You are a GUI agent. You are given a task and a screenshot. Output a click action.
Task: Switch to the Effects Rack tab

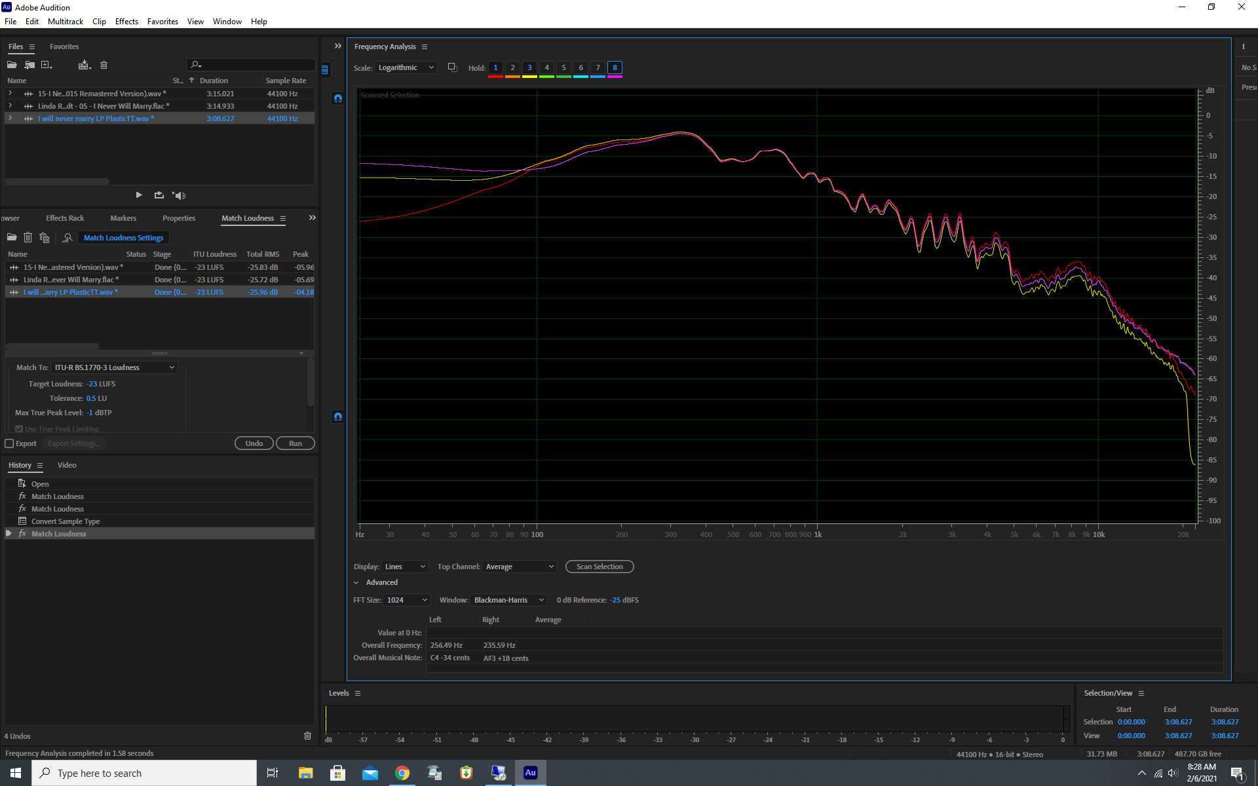pos(65,218)
